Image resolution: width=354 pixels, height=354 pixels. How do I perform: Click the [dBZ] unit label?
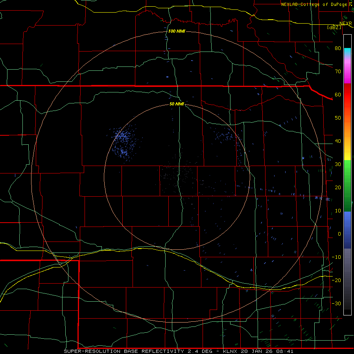[x=334, y=27]
